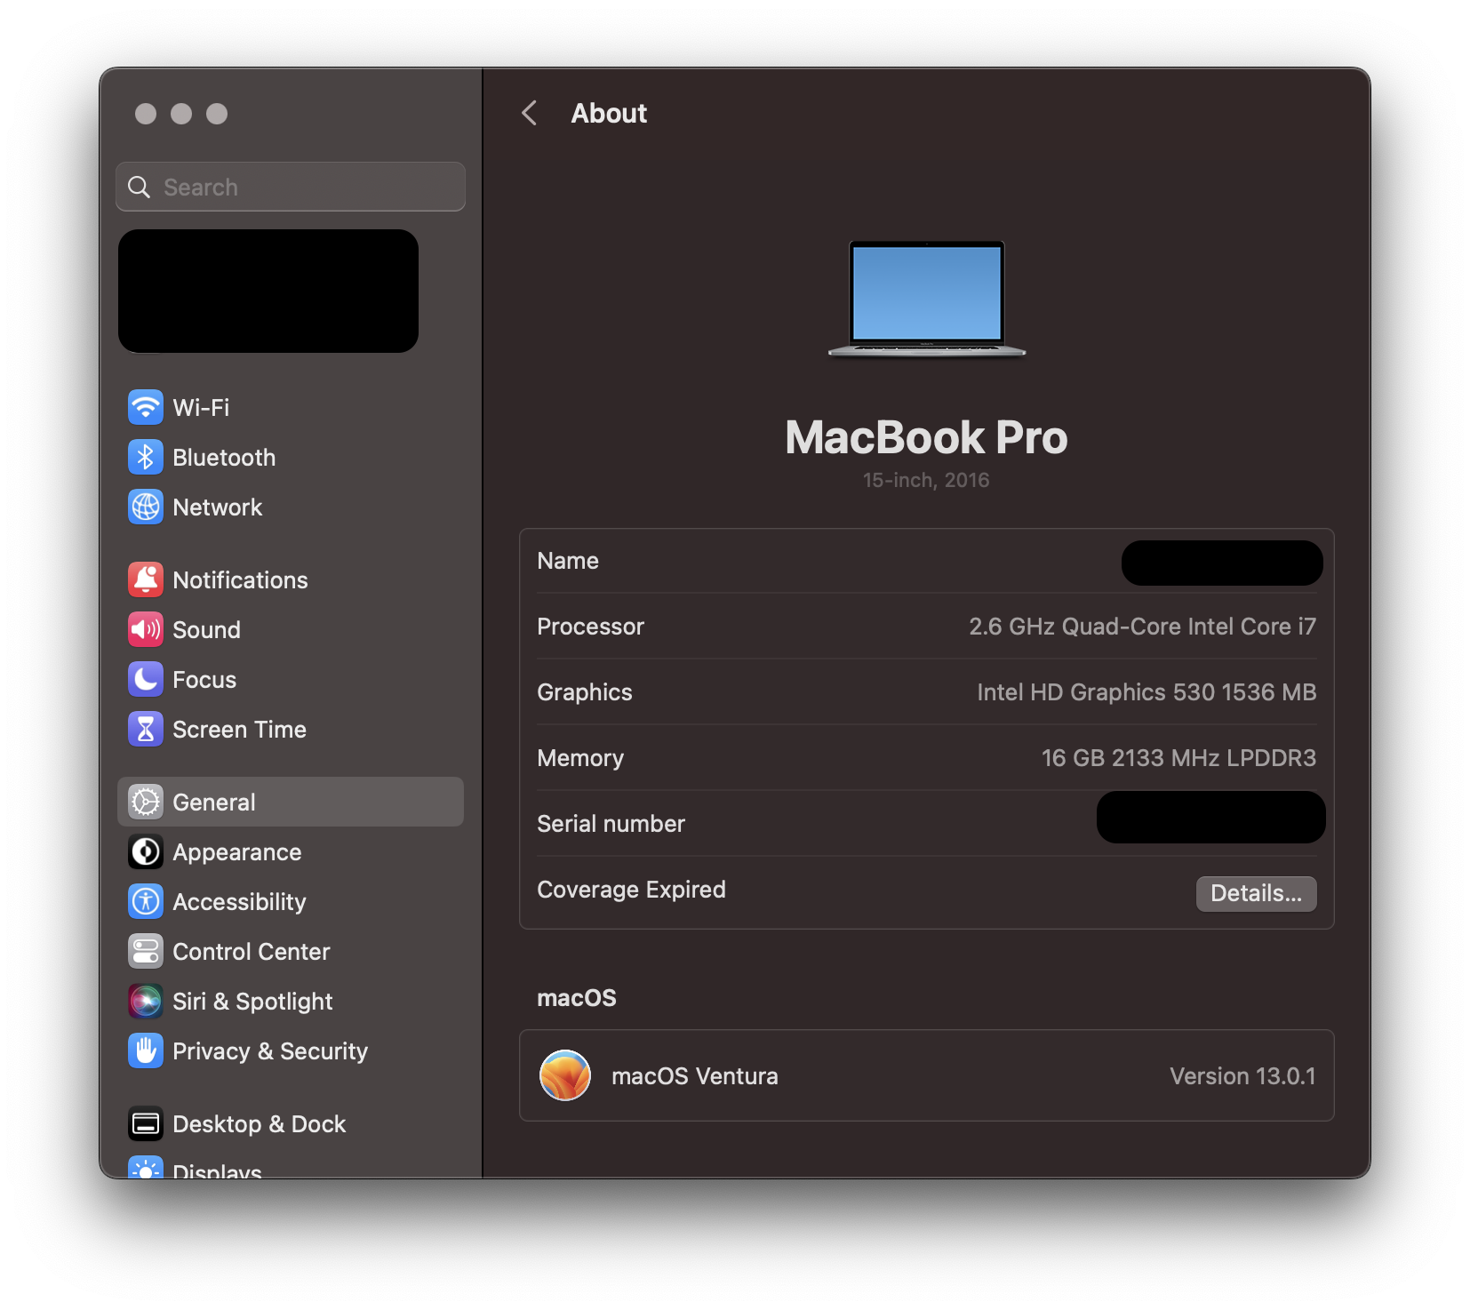Click the 16 GB 2133 MHz memory value
Image resolution: width=1470 pixels, height=1310 pixels.
pos(1178,758)
